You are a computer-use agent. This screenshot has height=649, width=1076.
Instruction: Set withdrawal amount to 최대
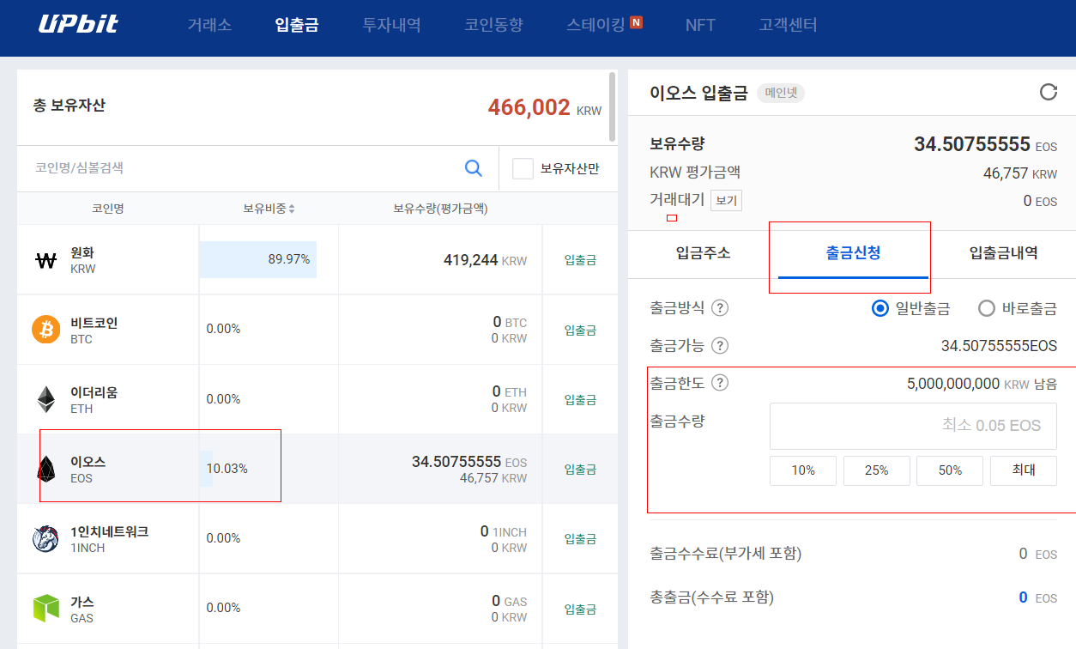point(1024,470)
